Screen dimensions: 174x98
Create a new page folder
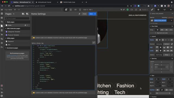[23, 14]
